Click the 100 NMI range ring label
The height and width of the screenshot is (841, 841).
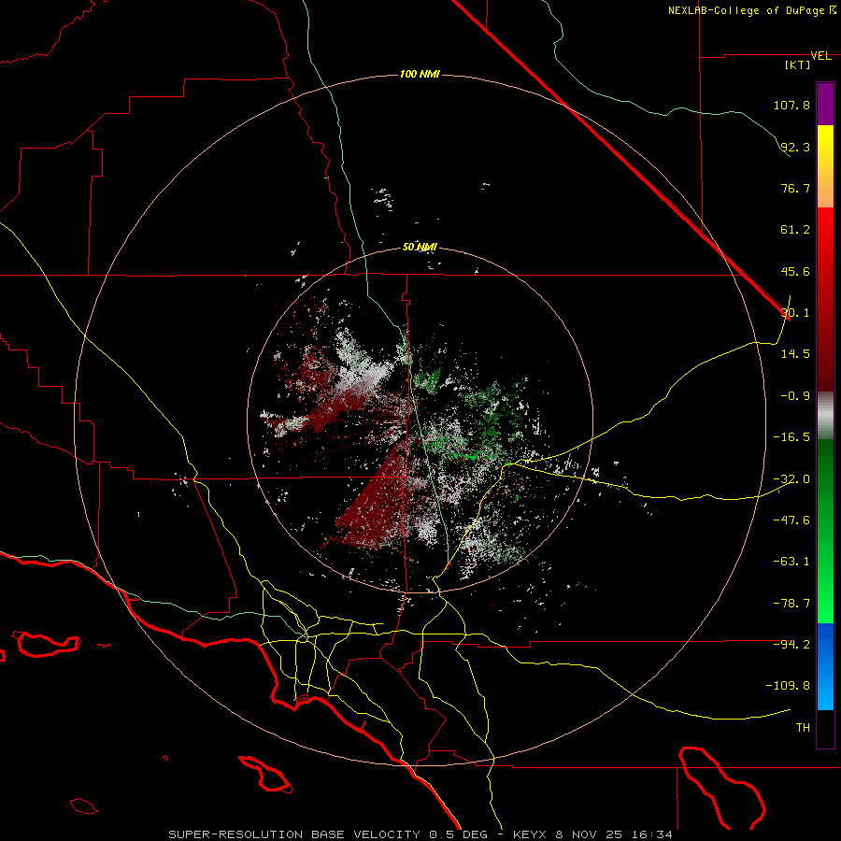point(420,74)
